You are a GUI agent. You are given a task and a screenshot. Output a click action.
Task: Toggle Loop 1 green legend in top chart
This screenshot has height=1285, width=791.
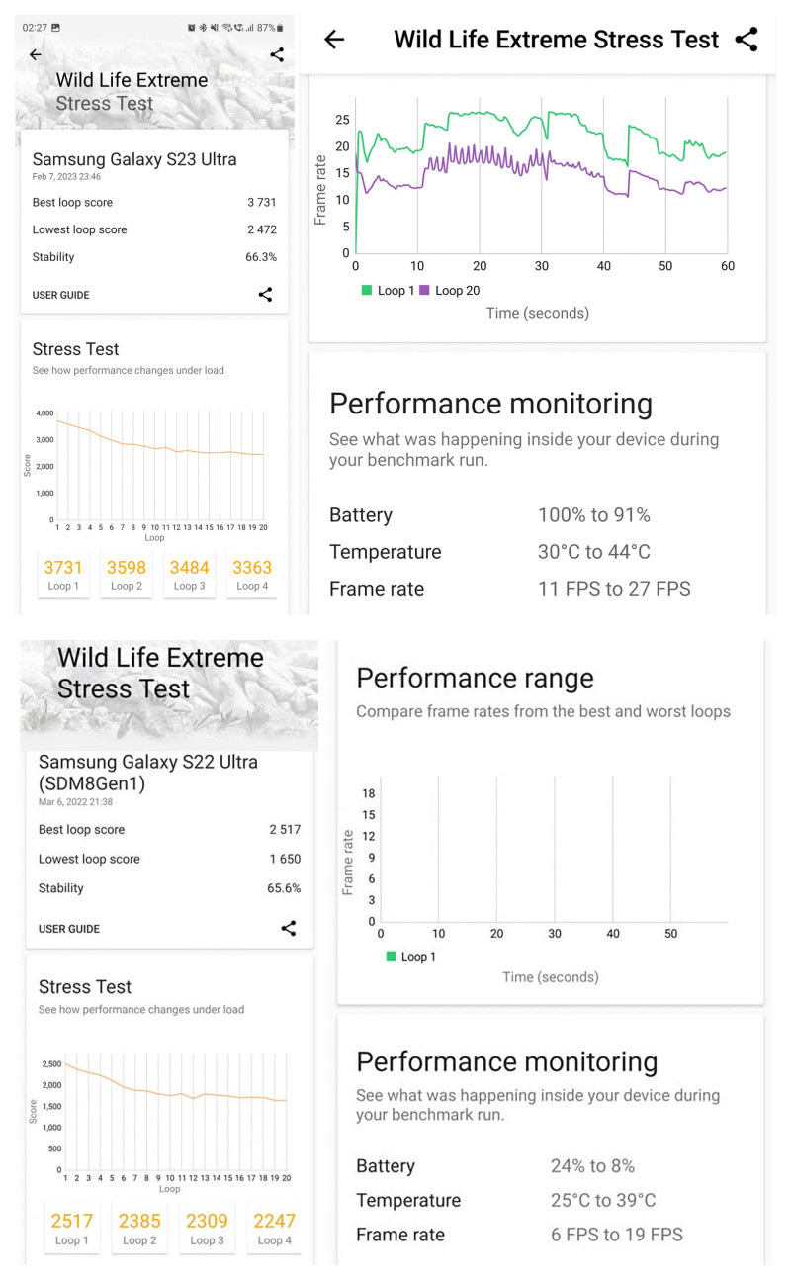389,291
